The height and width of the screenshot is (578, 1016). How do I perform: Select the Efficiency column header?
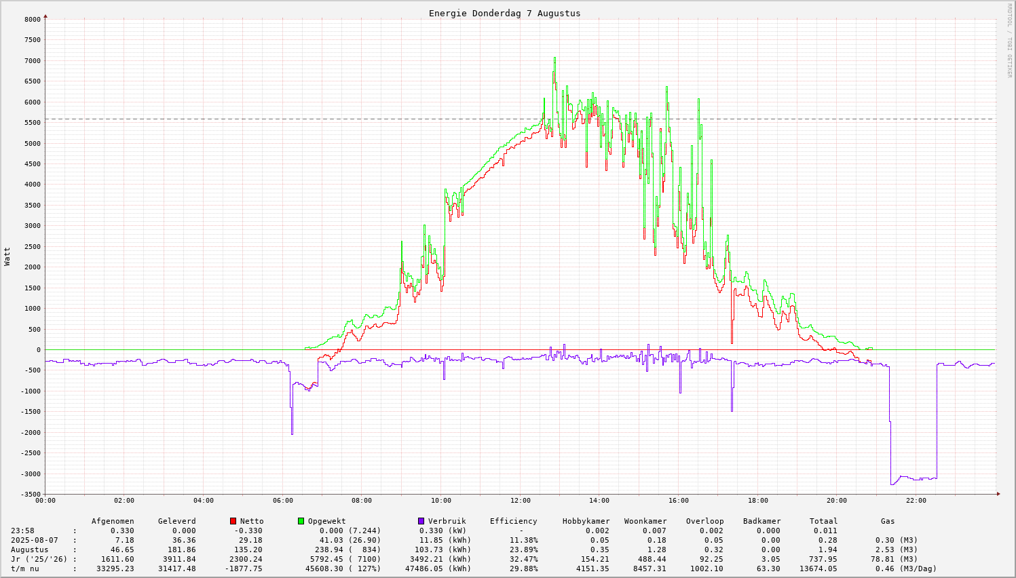(513, 521)
